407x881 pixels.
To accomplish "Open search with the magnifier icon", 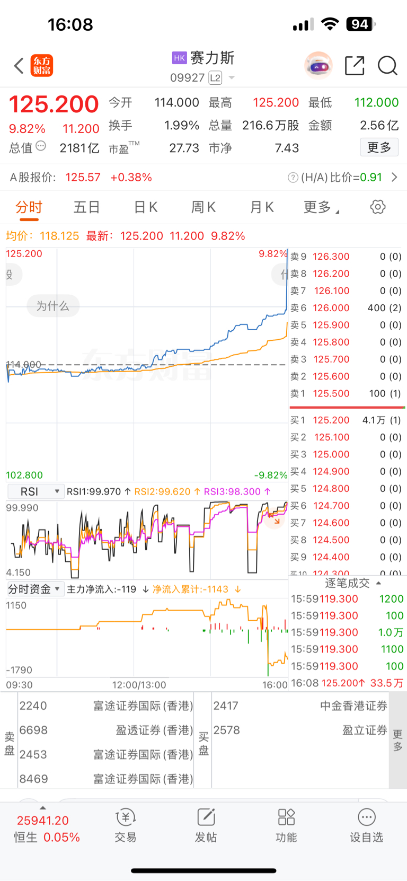I will click(x=387, y=66).
